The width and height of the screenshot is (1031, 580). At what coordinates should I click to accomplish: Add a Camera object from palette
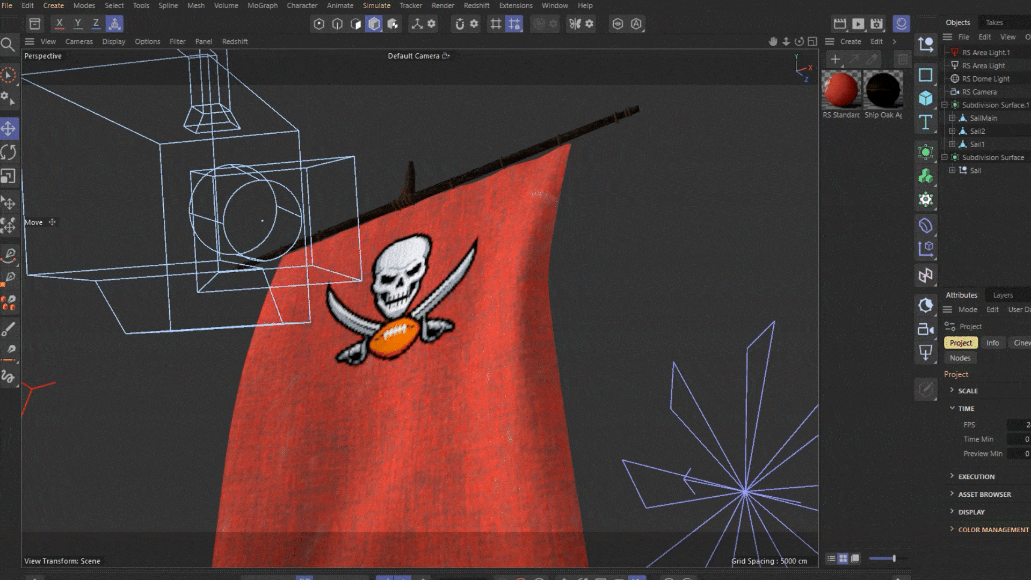[x=926, y=329]
